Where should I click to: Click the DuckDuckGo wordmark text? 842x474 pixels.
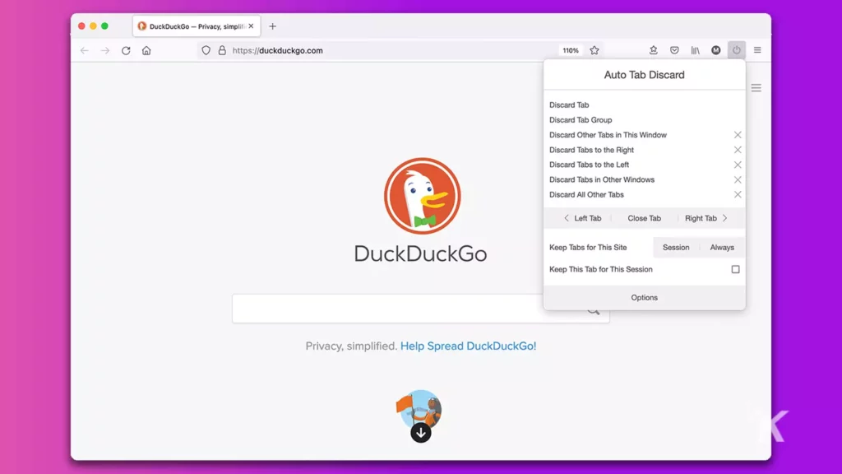pyautogui.click(x=420, y=253)
